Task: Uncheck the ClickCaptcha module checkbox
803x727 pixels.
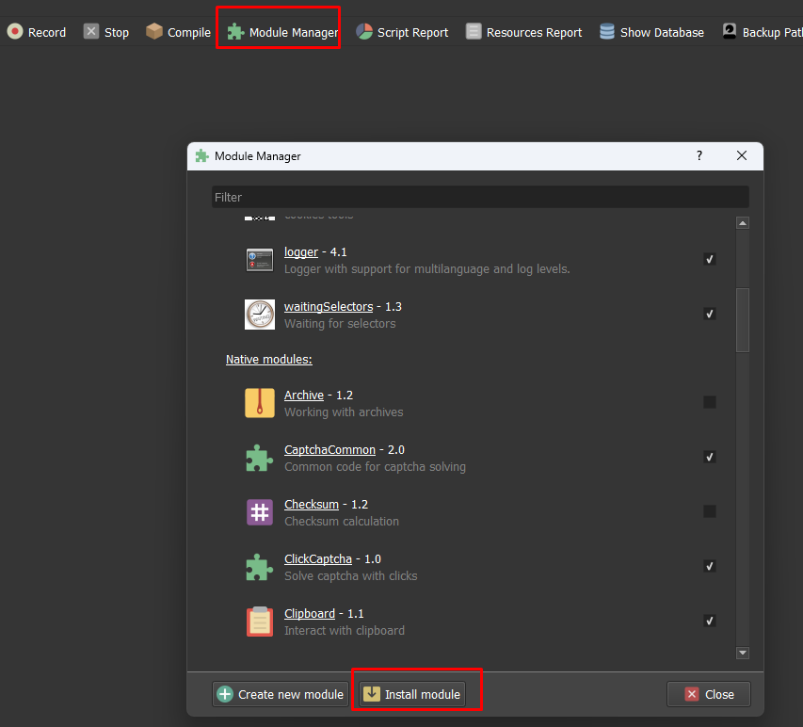Action: click(710, 566)
